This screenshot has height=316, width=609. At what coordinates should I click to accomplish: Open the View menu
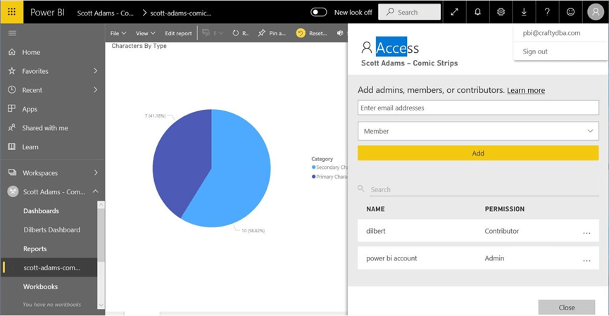[x=146, y=33]
